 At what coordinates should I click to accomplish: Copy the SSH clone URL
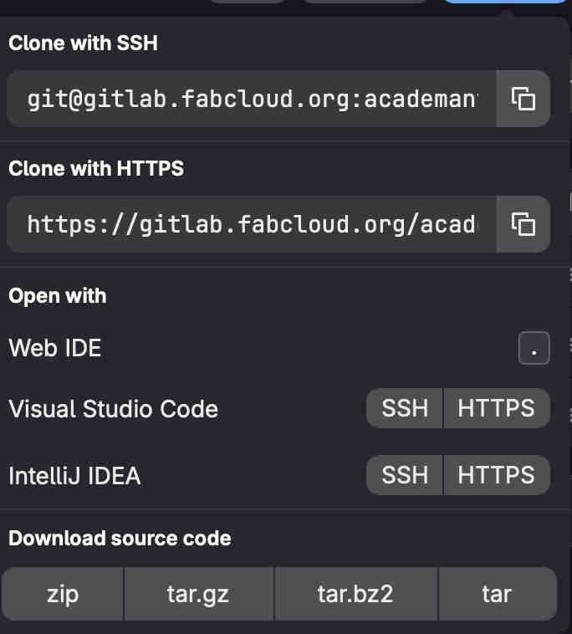(523, 99)
